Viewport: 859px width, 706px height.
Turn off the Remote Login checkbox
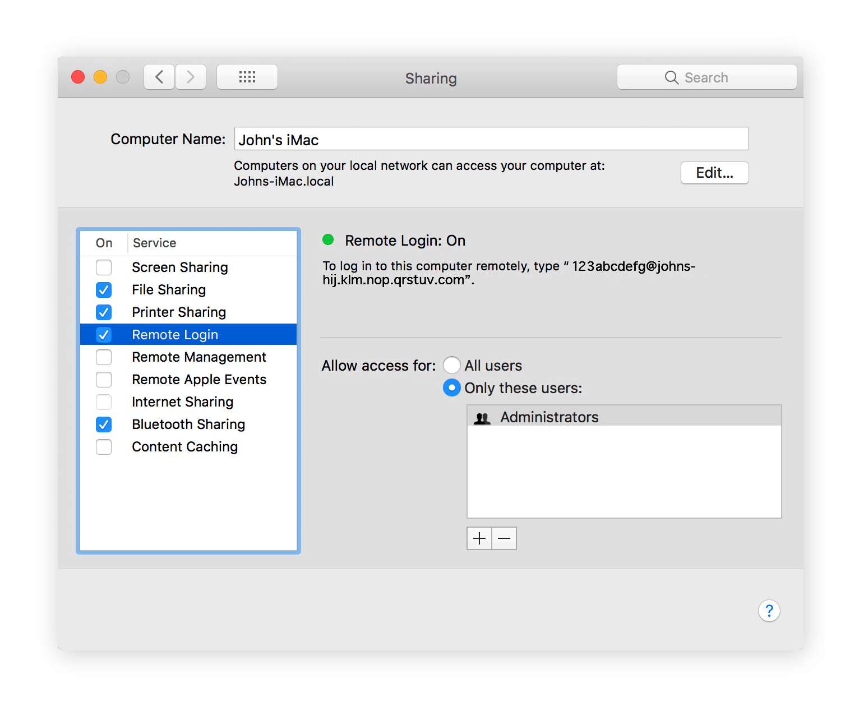(x=104, y=335)
